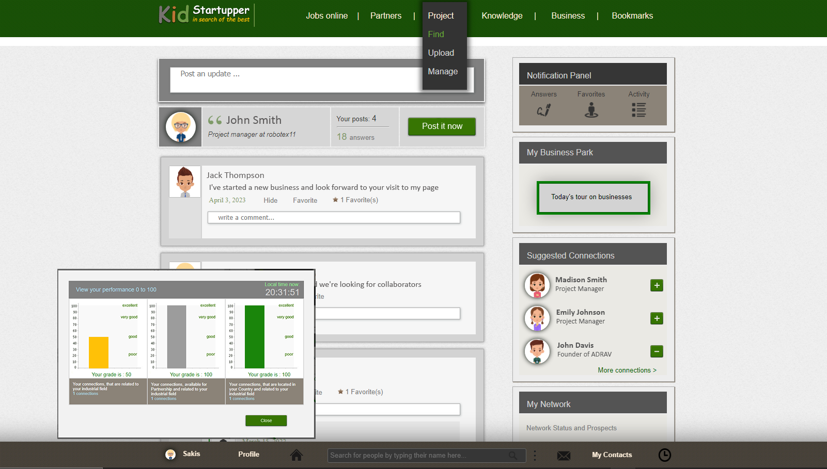The width and height of the screenshot is (827, 469).
Task: Close the performance popup
Action: (266, 421)
